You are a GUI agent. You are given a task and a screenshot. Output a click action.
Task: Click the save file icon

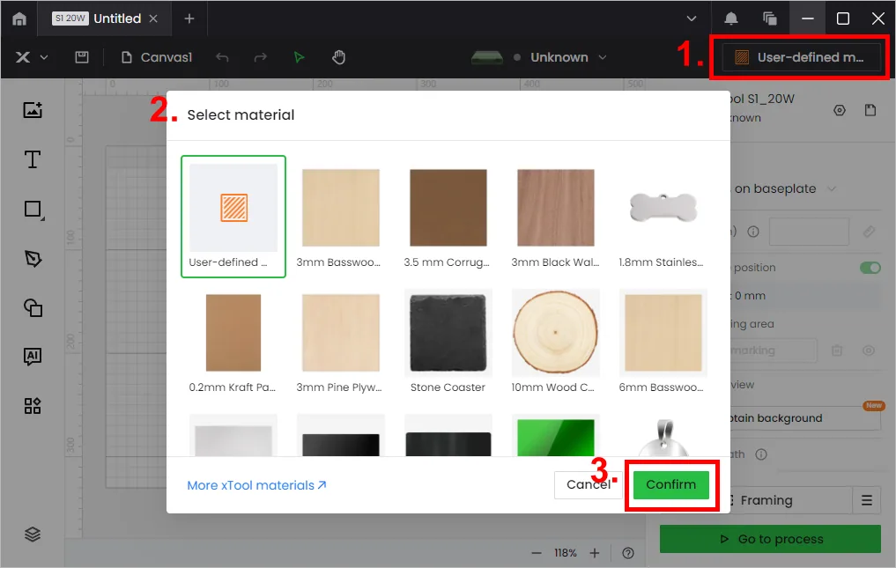click(82, 57)
